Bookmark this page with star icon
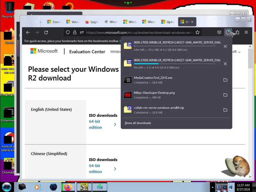Viewport: 256px width, 192px height. [x=197, y=32]
